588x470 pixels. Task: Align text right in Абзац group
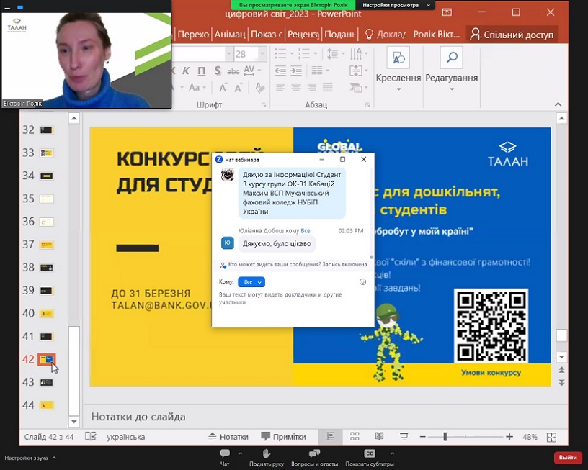click(311, 88)
